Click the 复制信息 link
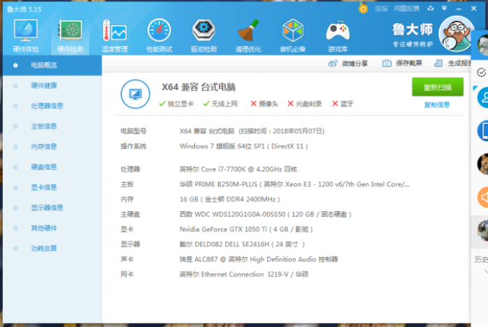488x327 pixels. coord(437,105)
